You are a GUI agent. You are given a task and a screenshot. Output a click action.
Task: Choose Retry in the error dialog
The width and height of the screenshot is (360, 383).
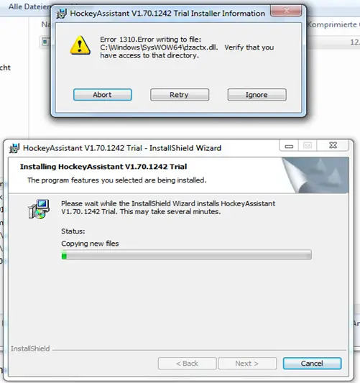coord(180,95)
